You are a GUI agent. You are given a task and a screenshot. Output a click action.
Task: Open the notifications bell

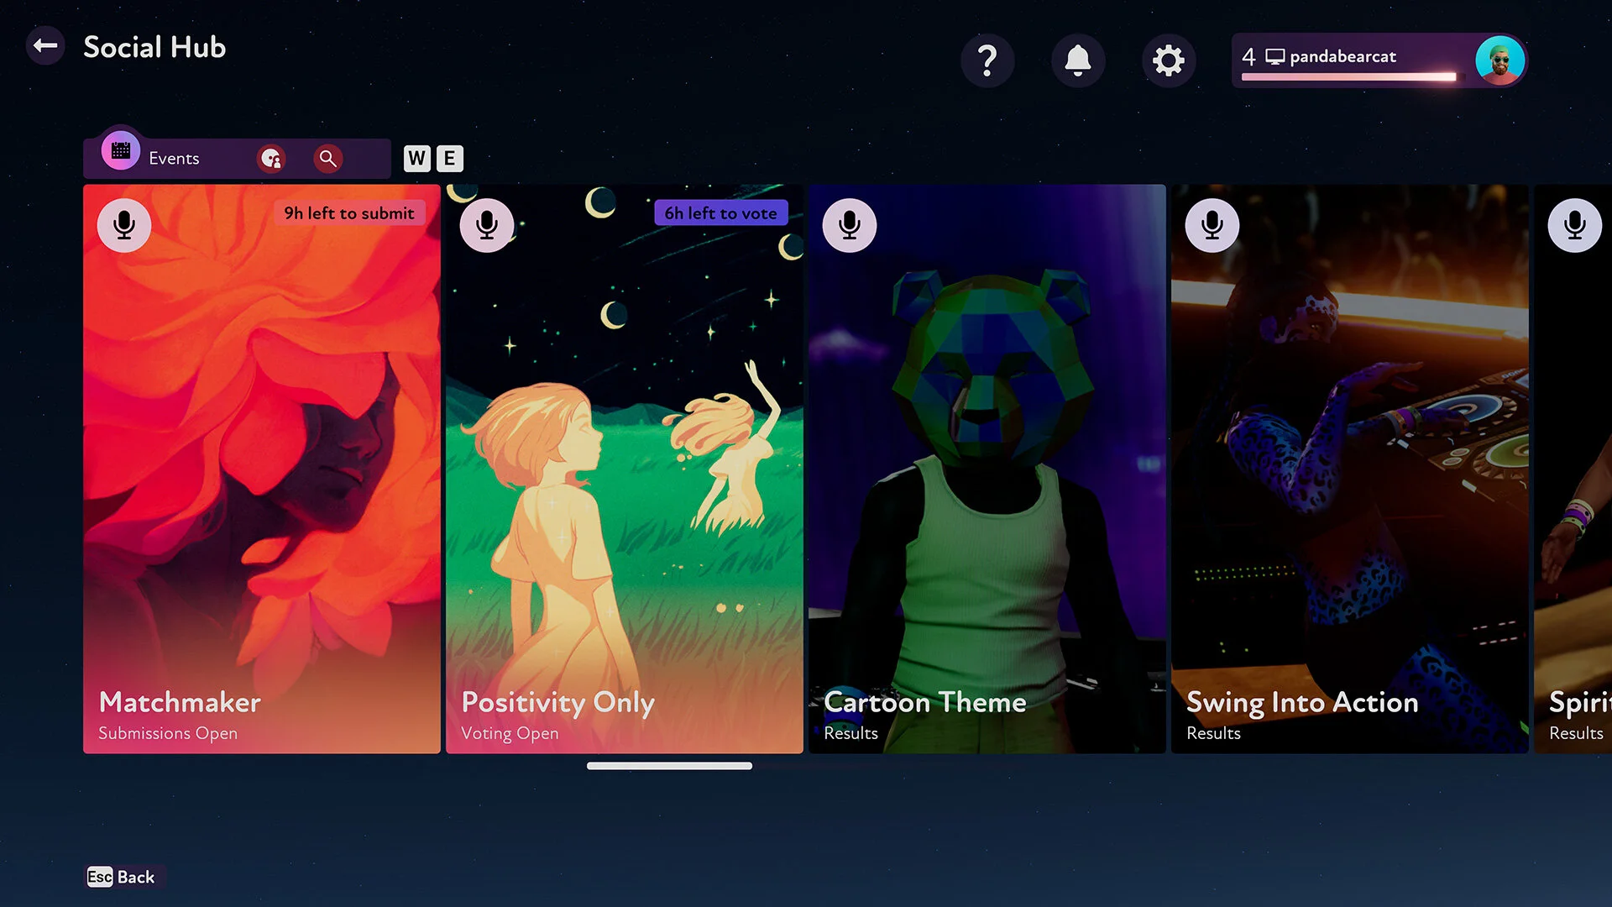tap(1078, 60)
